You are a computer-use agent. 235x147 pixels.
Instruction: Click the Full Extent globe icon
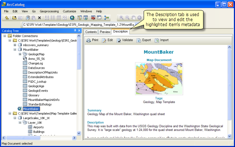point(139,18)
